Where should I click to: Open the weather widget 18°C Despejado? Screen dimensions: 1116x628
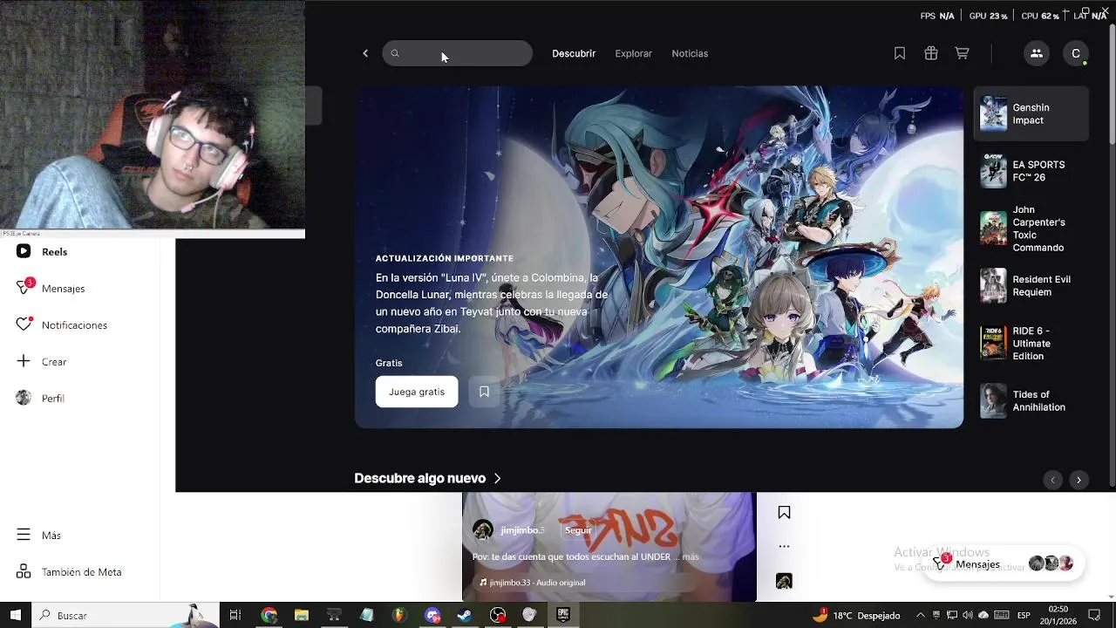(856, 615)
